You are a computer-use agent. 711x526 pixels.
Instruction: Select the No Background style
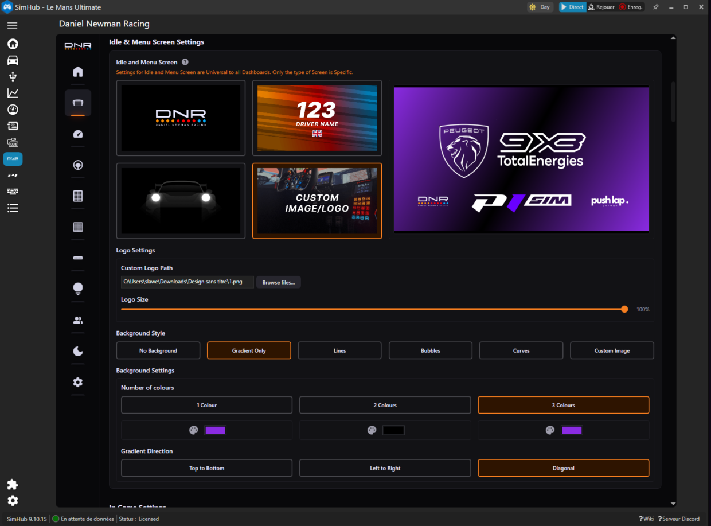click(158, 350)
